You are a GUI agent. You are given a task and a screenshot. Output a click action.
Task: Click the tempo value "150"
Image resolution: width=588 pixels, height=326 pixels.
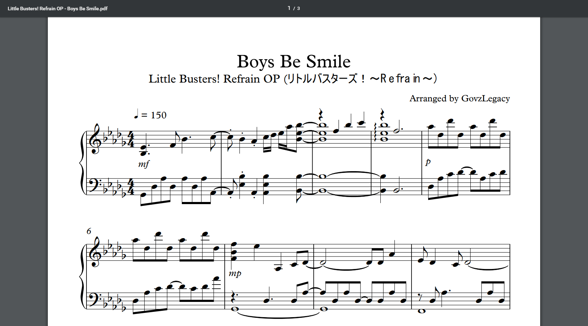(x=158, y=115)
